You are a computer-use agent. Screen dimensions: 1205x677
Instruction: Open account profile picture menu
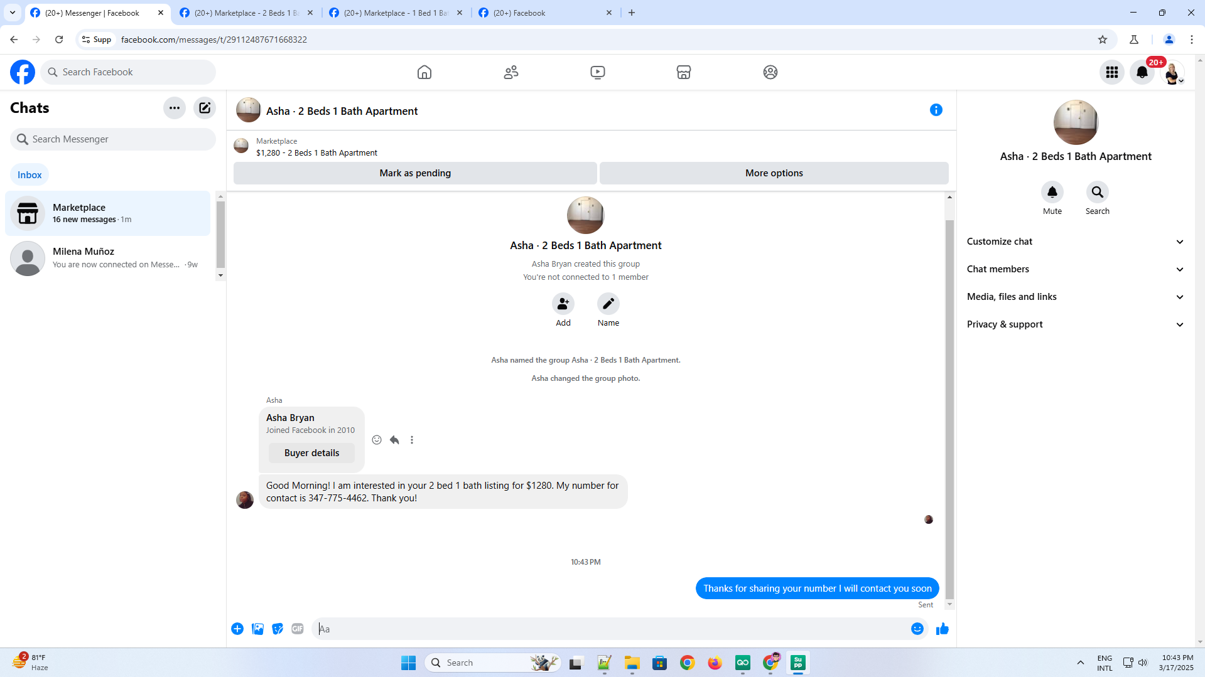pyautogui.click(x=1172, y=72)
